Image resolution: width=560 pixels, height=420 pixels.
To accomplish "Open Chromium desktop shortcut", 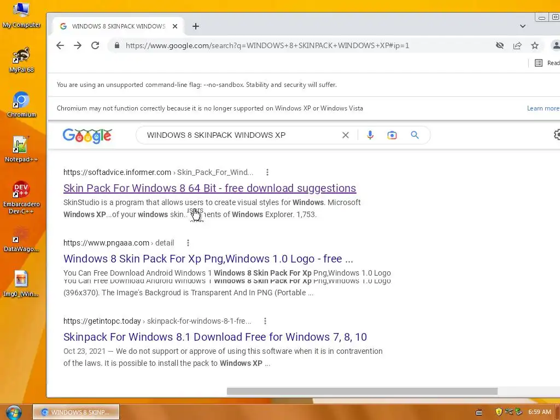I will tap(21, 104).
